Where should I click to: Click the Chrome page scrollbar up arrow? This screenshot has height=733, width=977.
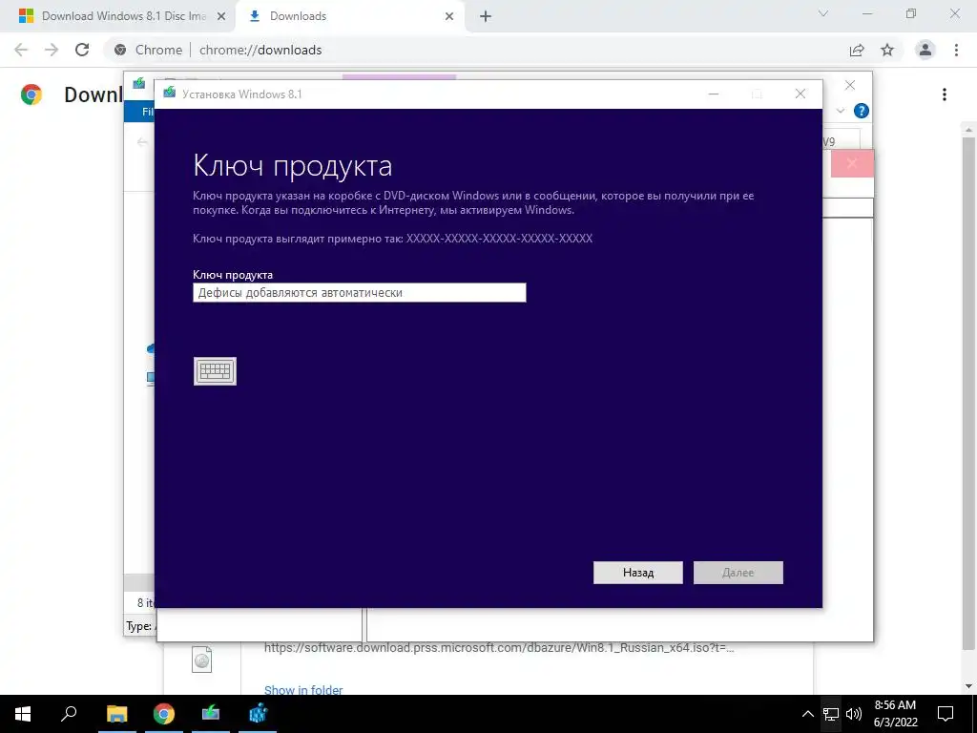click(x=969, y=129)
